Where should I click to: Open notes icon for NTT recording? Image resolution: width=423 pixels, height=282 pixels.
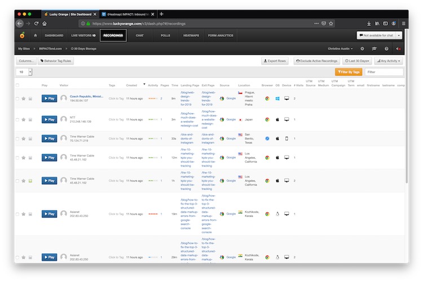coord(30,119)
